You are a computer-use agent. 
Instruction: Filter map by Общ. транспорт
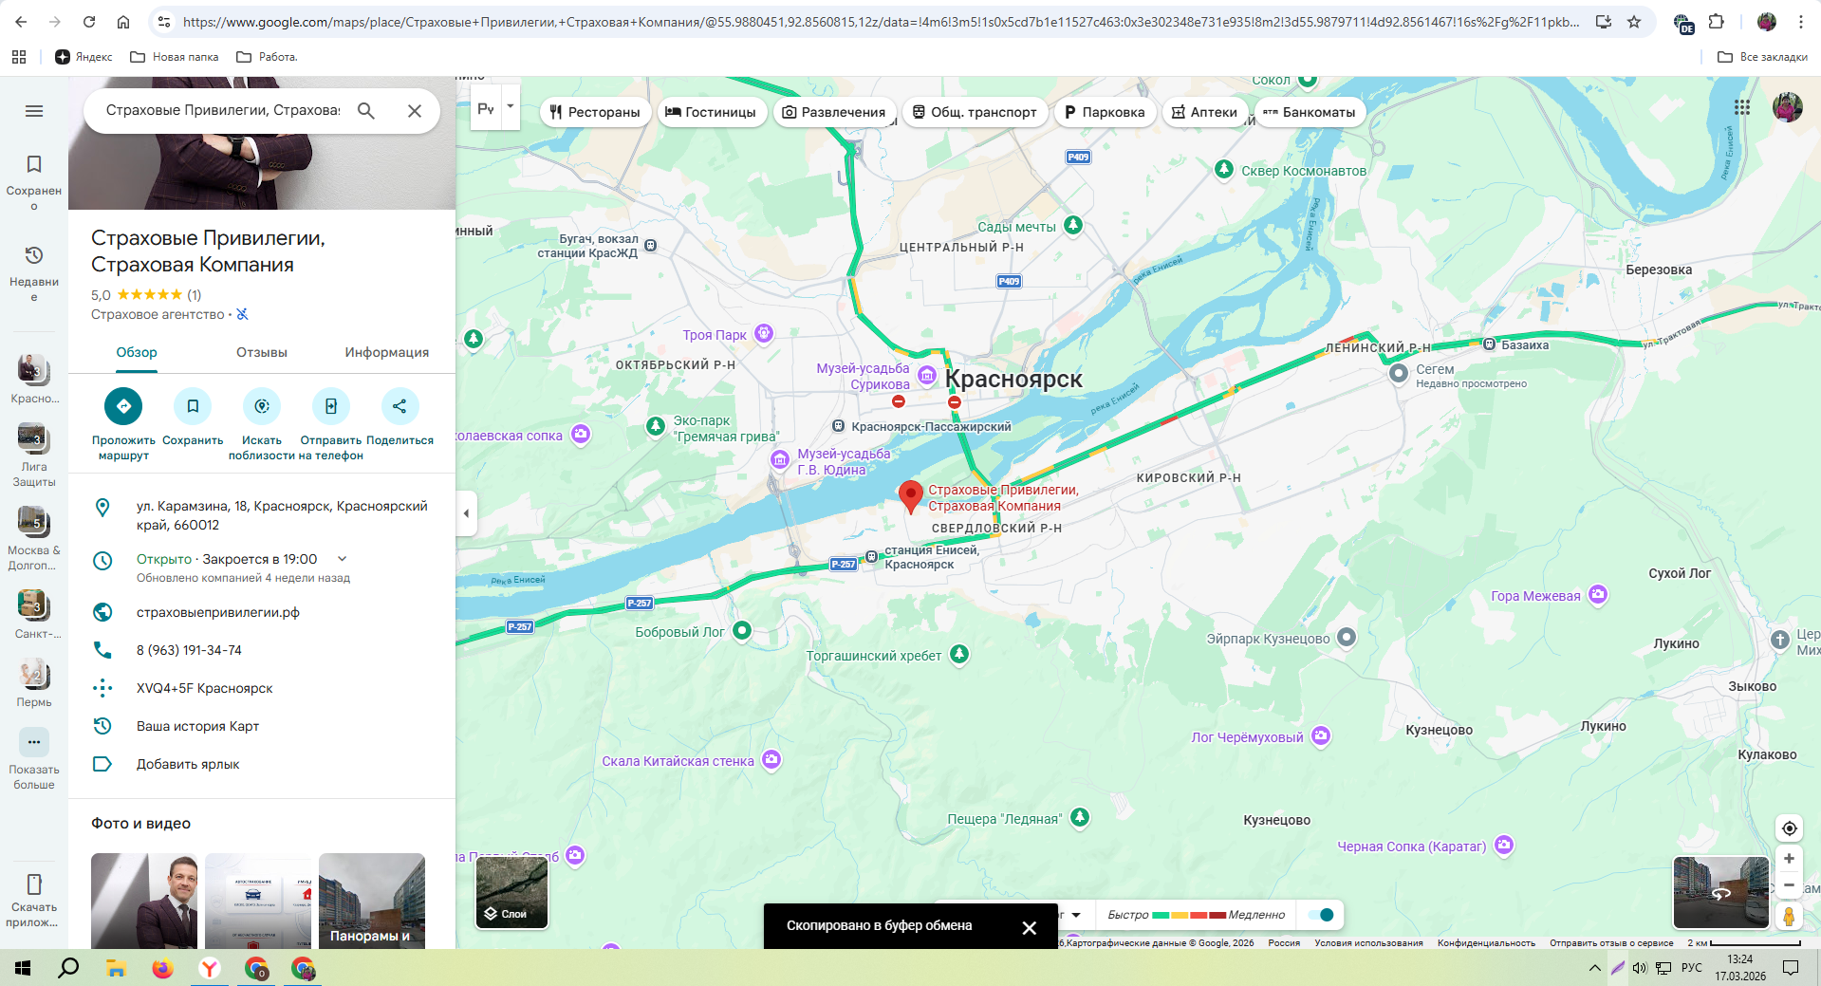(975, 112)
